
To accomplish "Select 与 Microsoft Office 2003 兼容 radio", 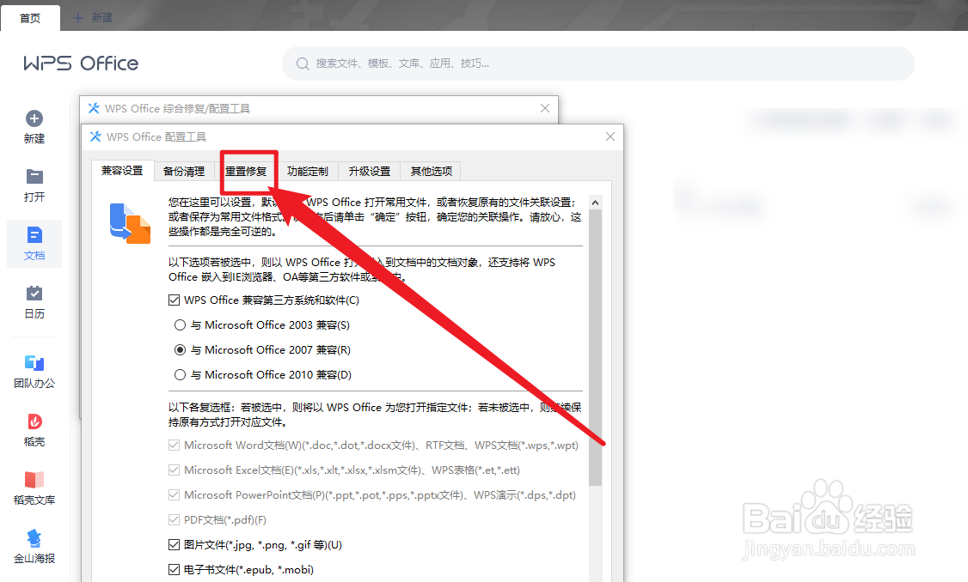I will coord(180,325).
